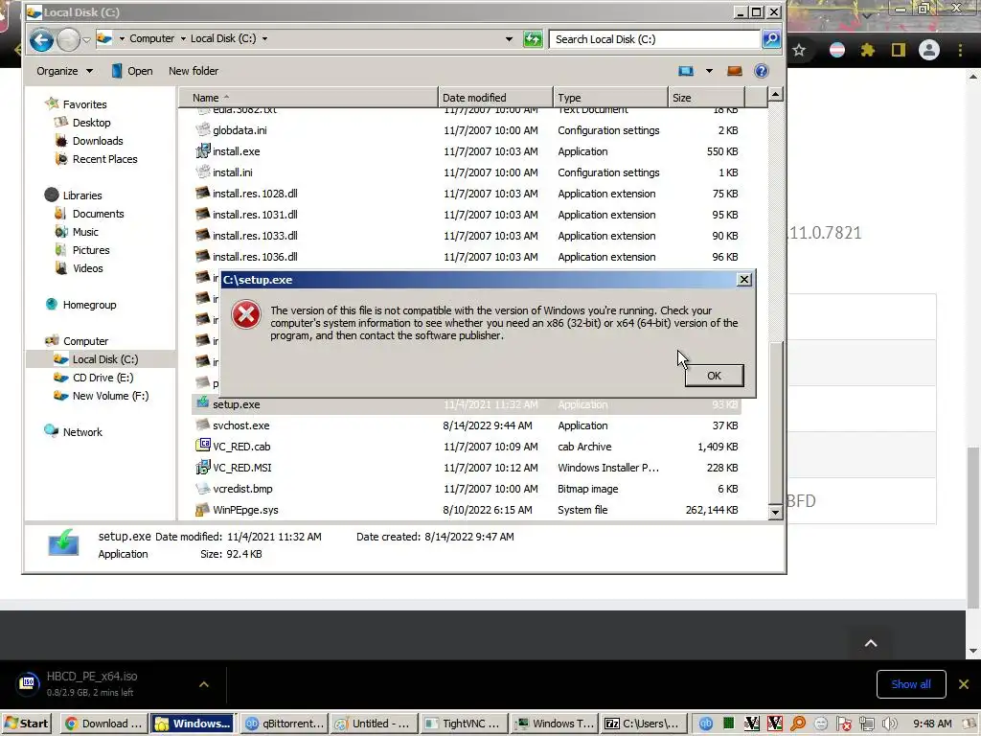Show the preview pane icon
This screenshot has height=736, width=981.
[x=734, y=71]
